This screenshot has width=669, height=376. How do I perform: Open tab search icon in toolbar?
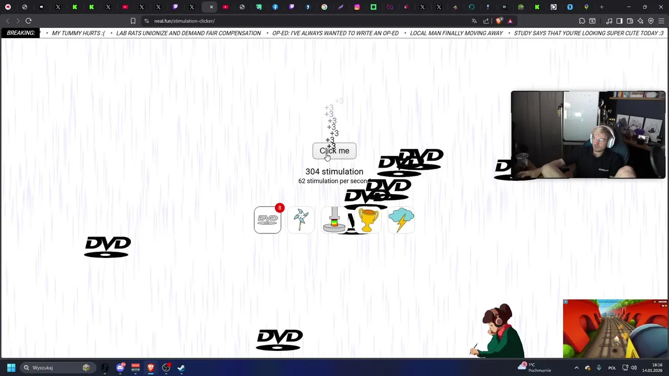(592, 21)
